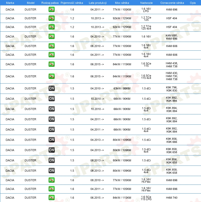Click the ON icon in the 04.2011 1.5 dCi non-4x4 row

(52, 119)
